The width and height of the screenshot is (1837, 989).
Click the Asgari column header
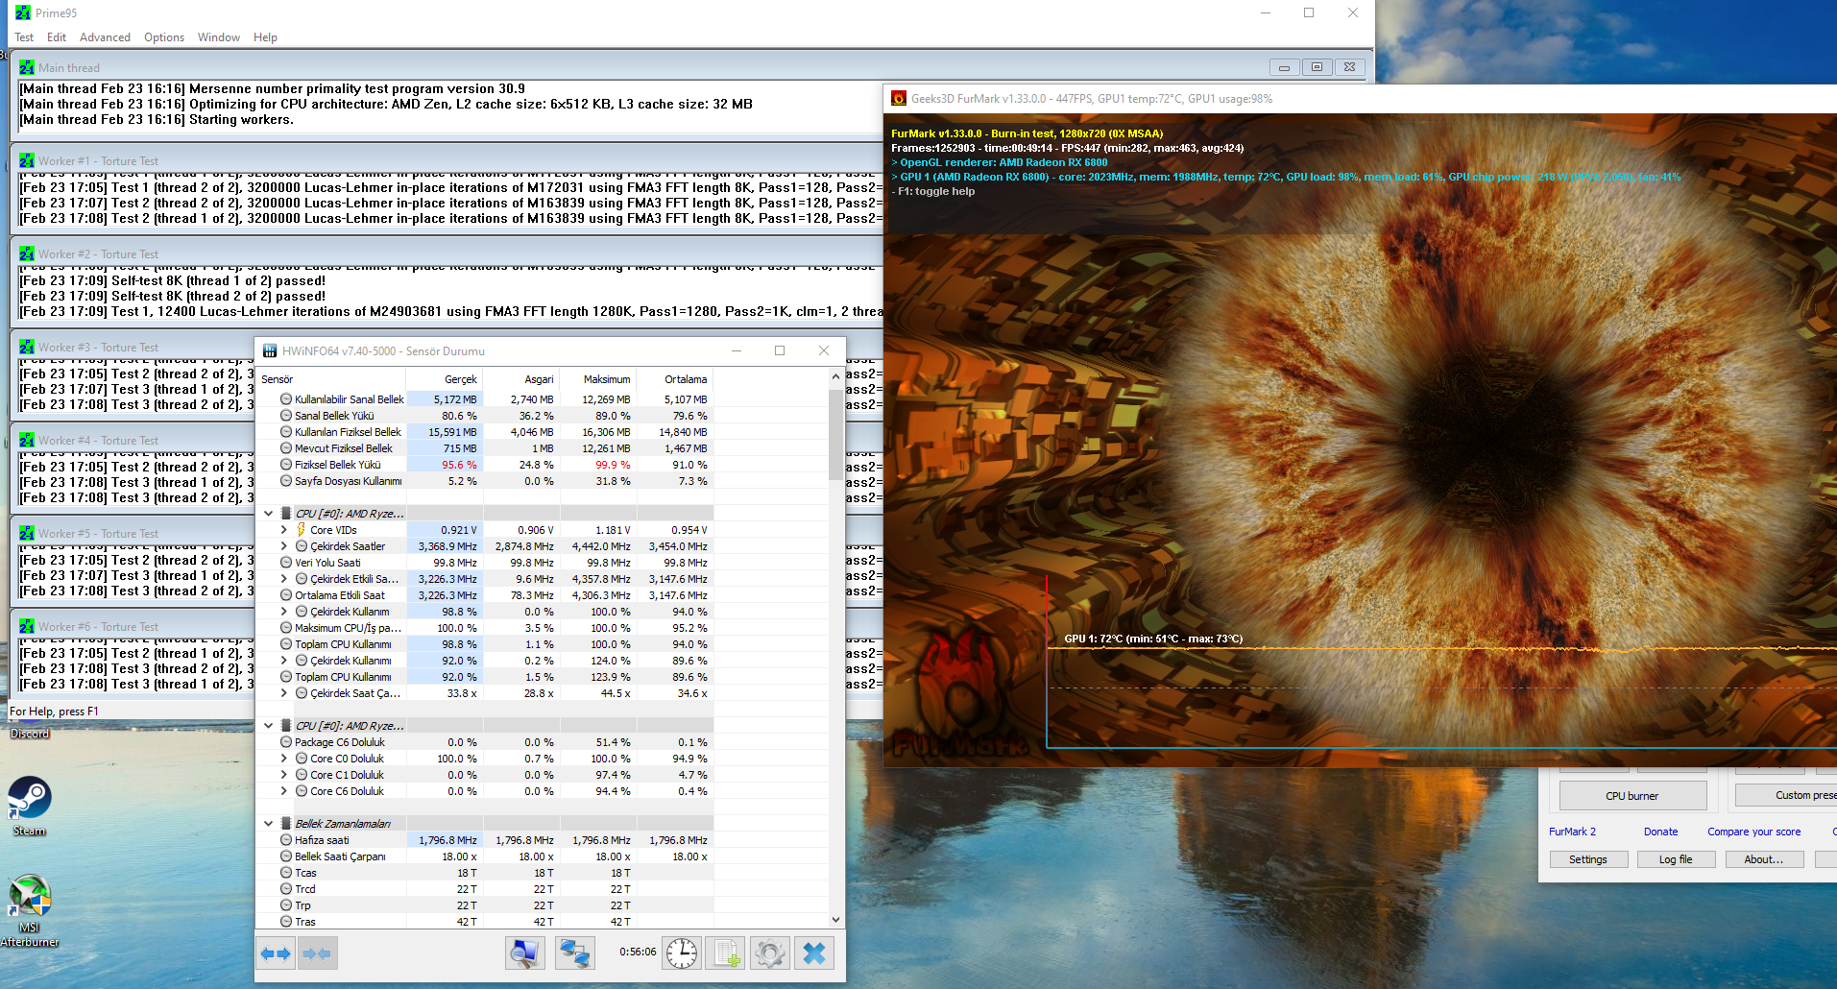point(539,379)
